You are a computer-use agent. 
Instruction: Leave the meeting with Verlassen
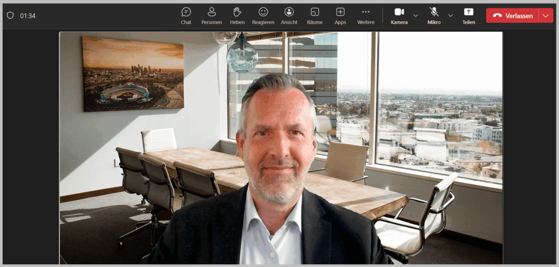[512, 16]
